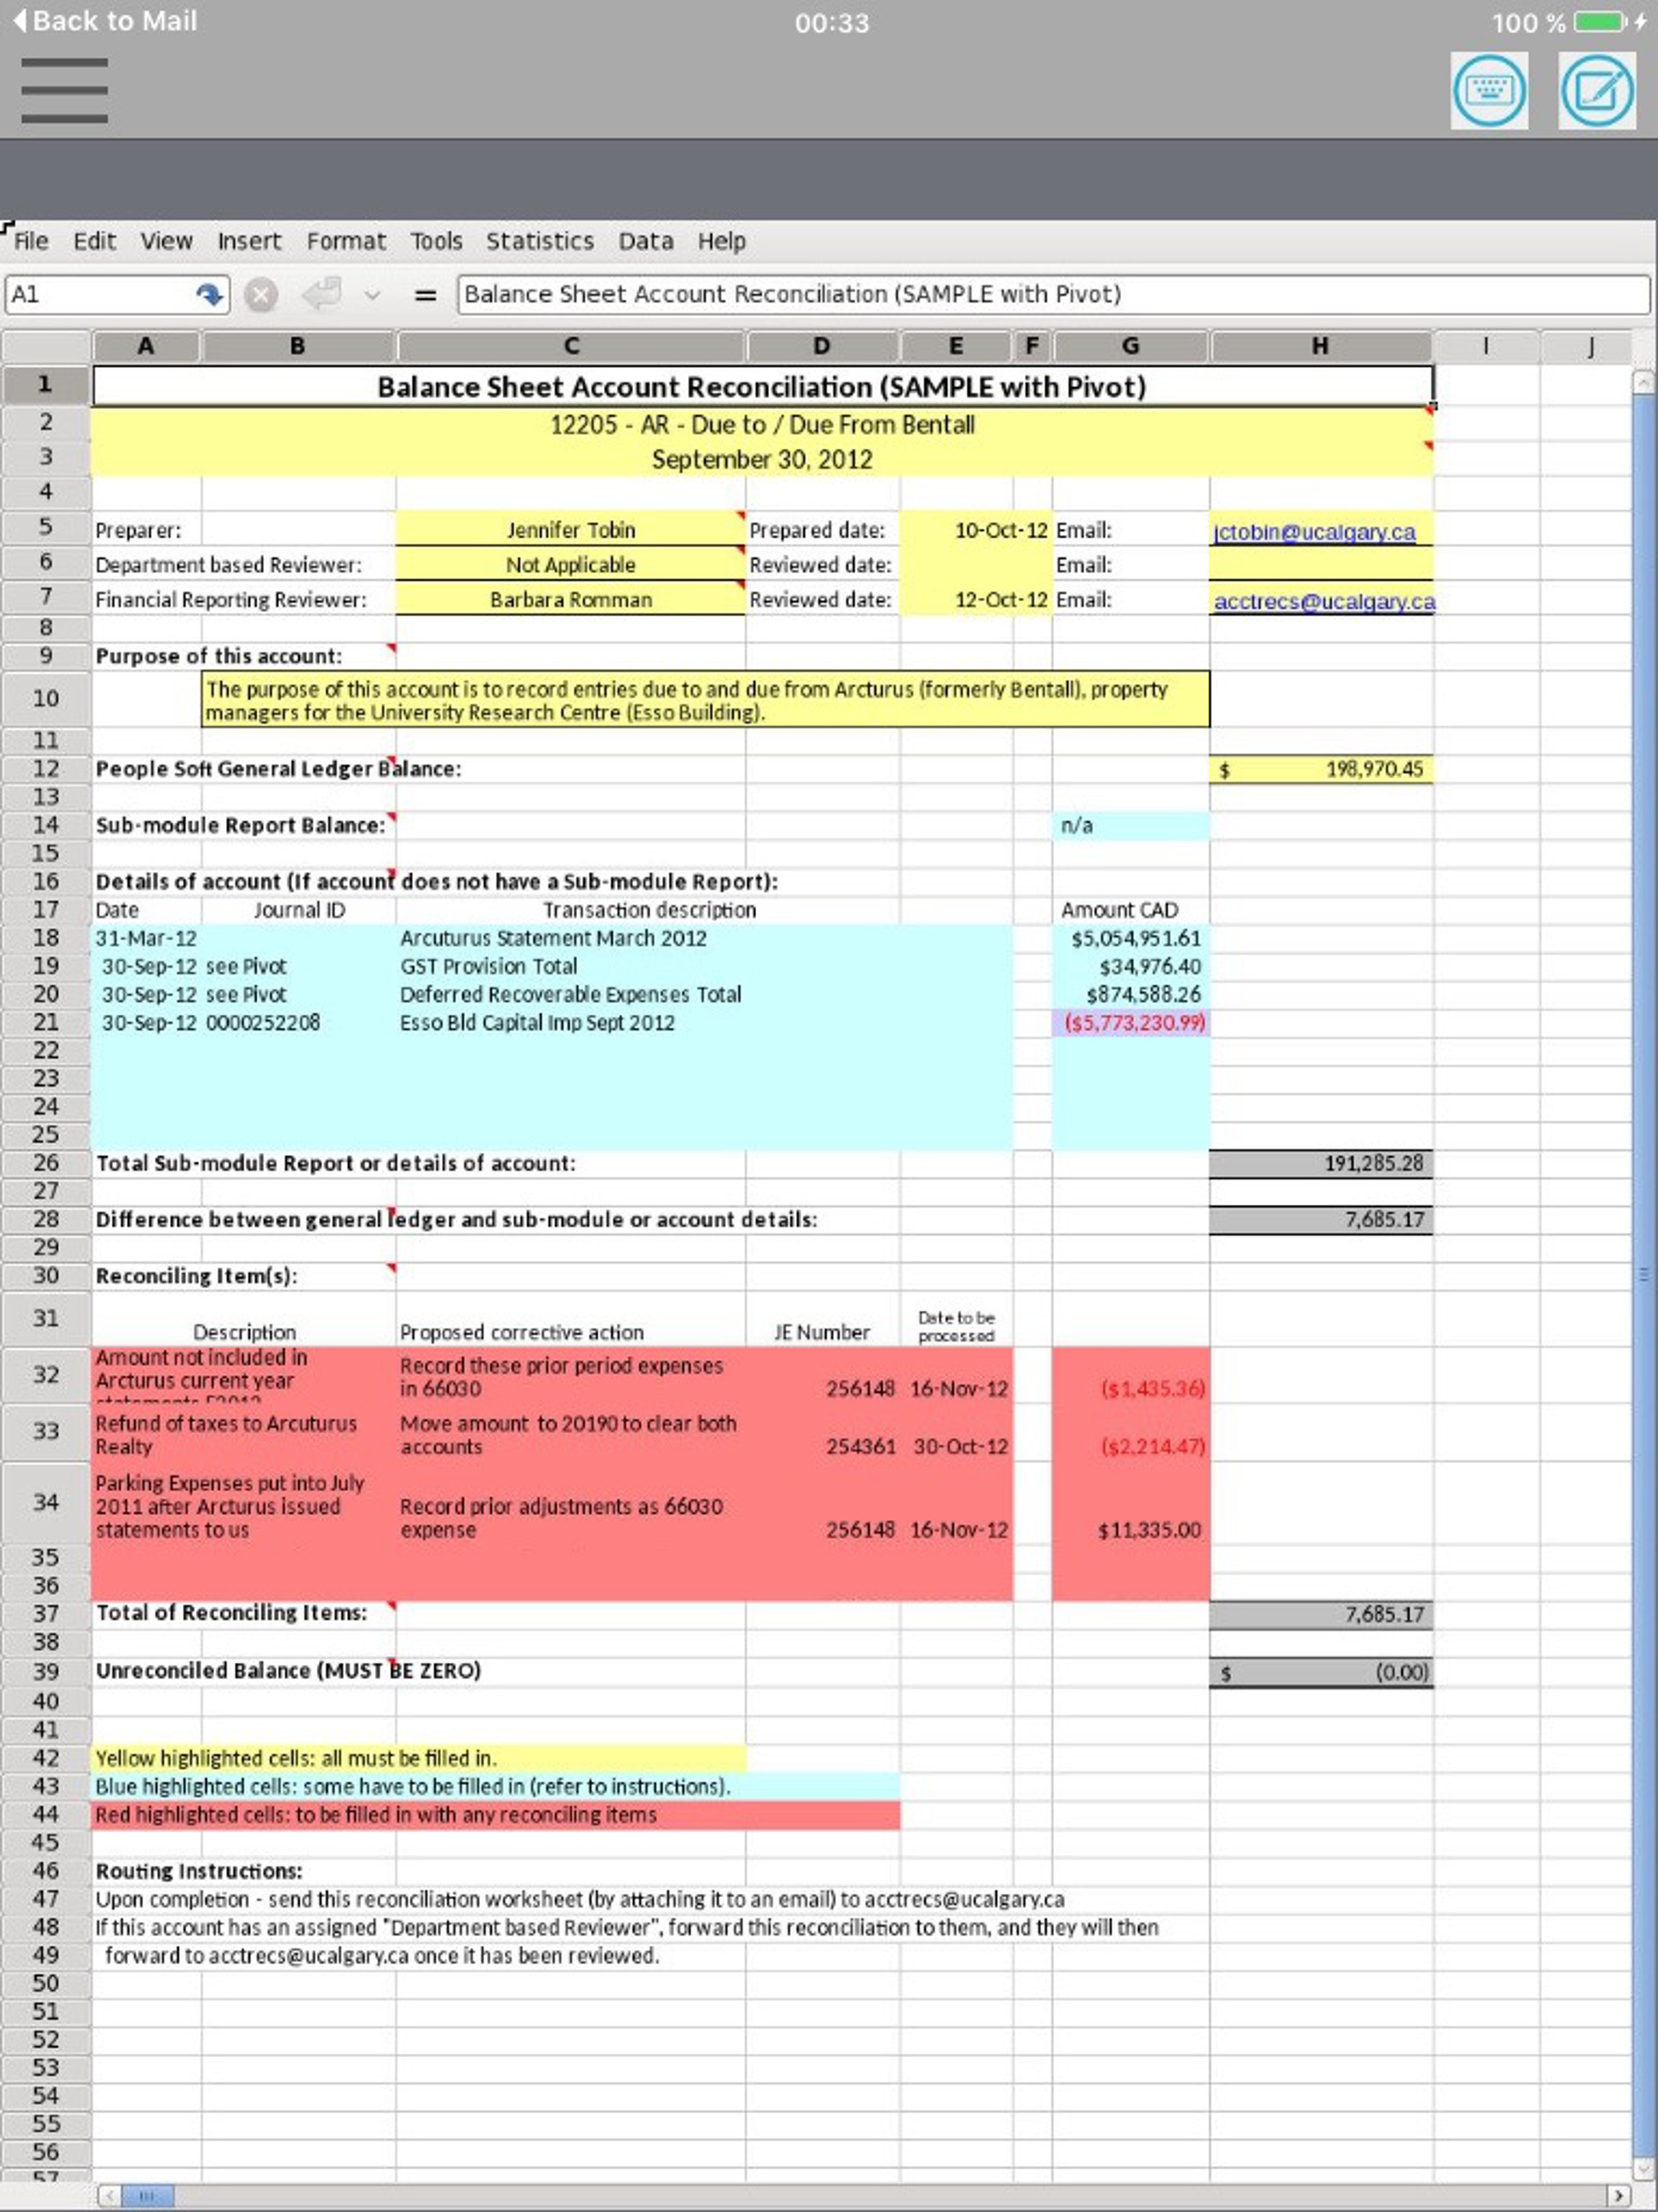
Task: Click the equals formula icon
Action: pos(426,295)
